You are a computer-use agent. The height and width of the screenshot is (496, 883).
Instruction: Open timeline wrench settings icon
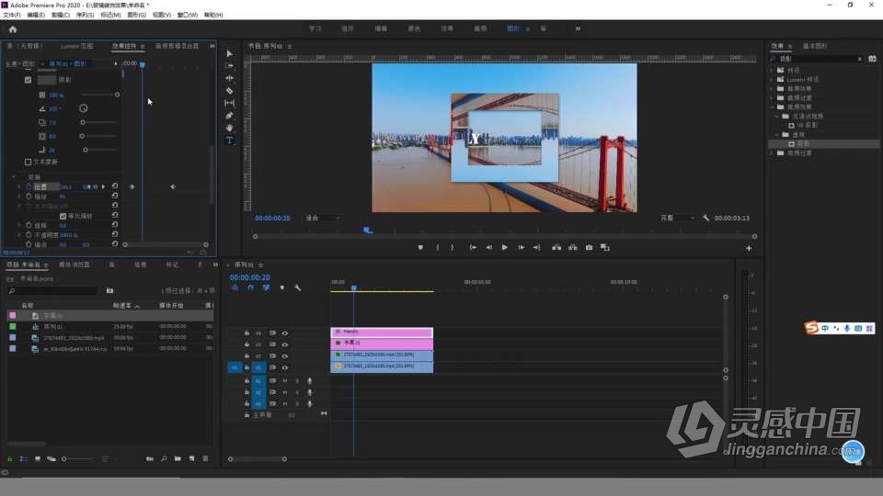point(297,287)
